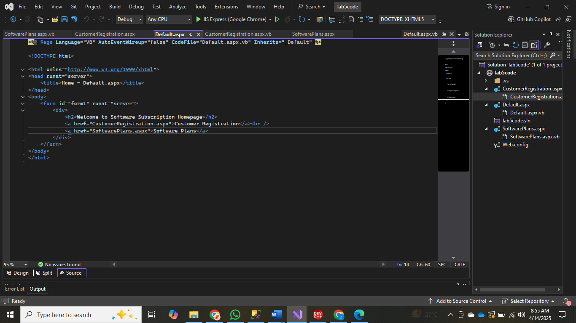The image size is (576, 323).
Task: Click the blue Refresh browser icon in toolbar
Action: click(x=301, y=19)
